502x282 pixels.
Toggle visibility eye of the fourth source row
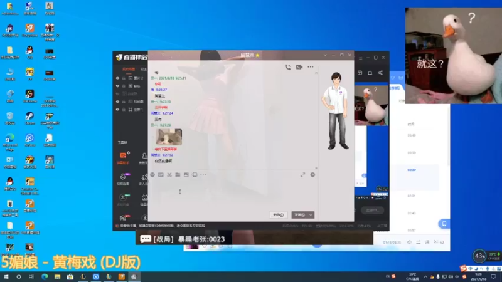pyautogui.click(x=117, y=102)
